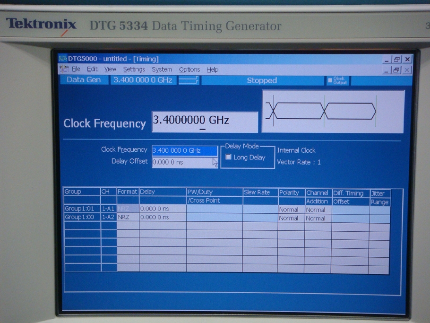Click the Data Gen mode button
430x323 pixels.
84,80
